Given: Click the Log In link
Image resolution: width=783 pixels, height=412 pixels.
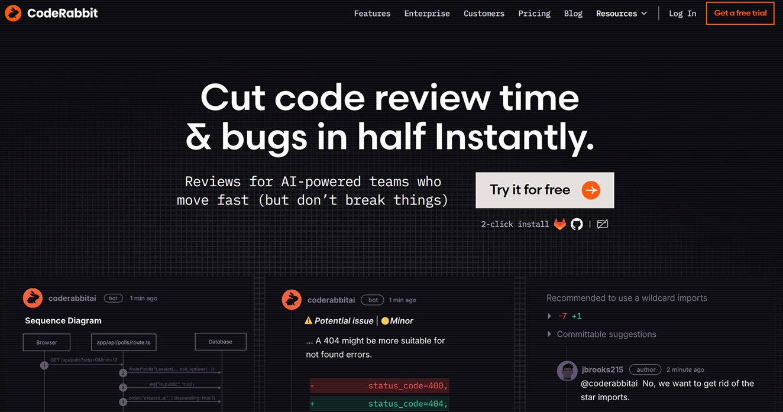Looking at the screenshot, I should click(682, 13).
